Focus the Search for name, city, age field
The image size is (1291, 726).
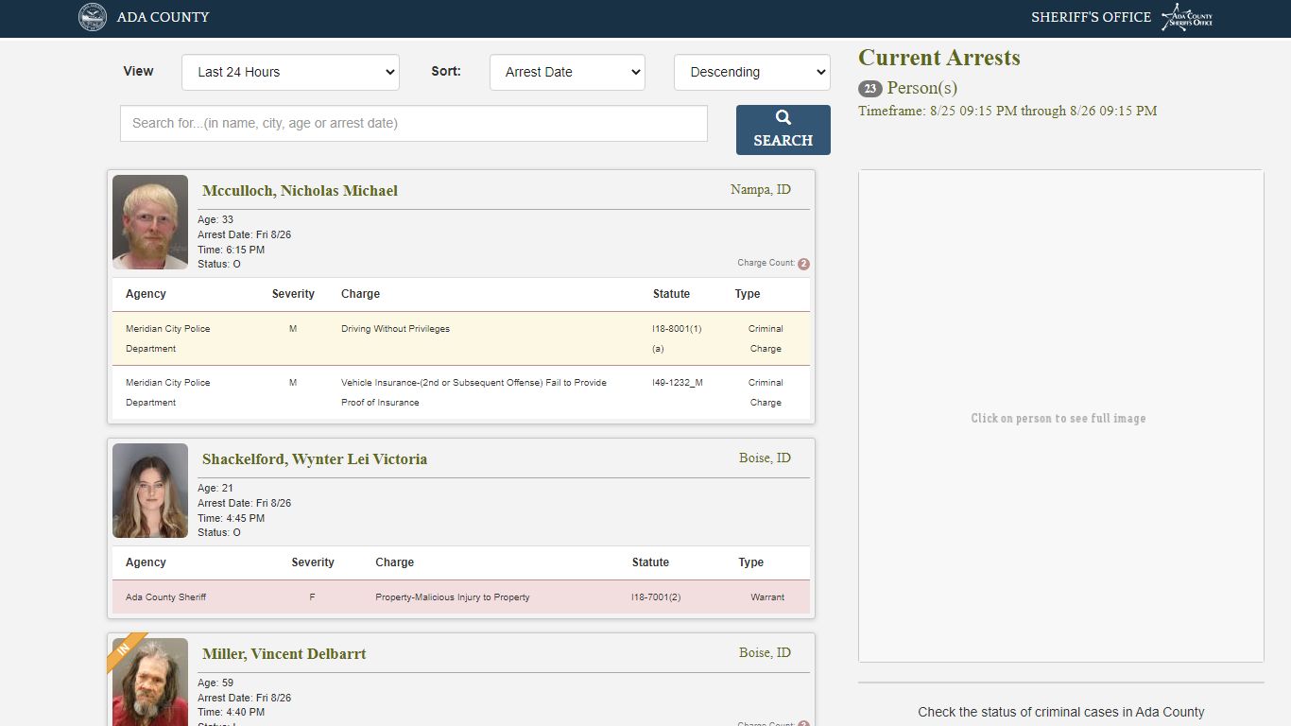click(414, 123)
